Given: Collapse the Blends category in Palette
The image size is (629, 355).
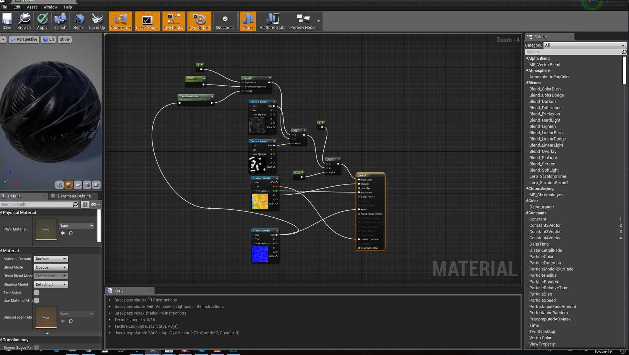Looking at the screenshot, I should tap(527, 83).
